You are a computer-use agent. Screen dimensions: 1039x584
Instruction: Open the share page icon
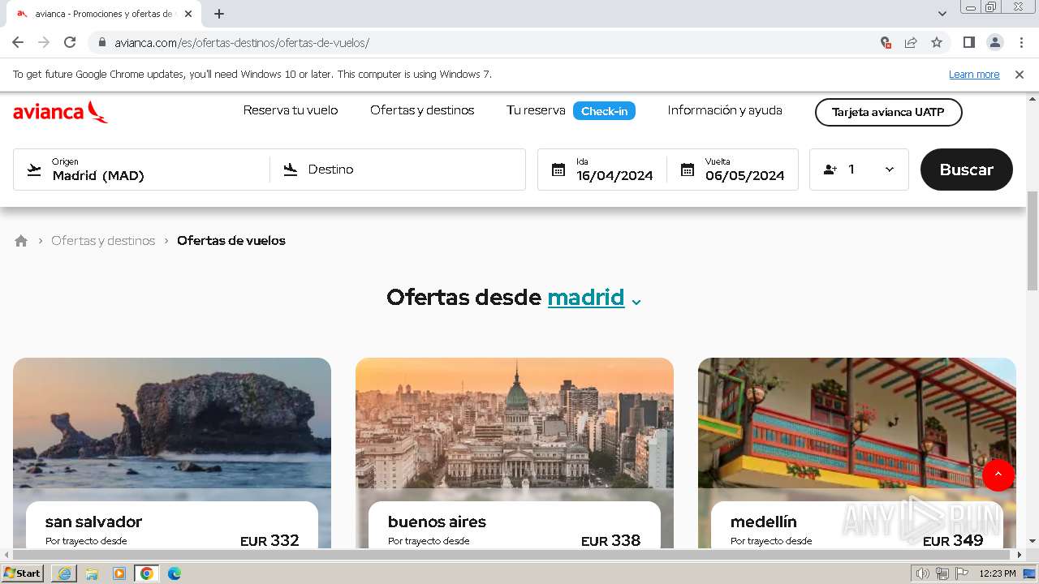911,43
